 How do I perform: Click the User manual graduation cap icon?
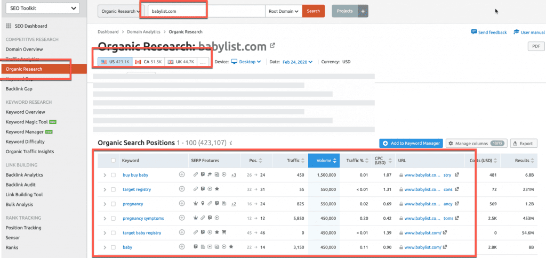(516, 32)
